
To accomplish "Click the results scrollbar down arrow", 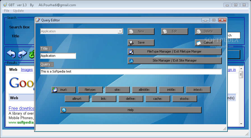I will coord(241,124).
